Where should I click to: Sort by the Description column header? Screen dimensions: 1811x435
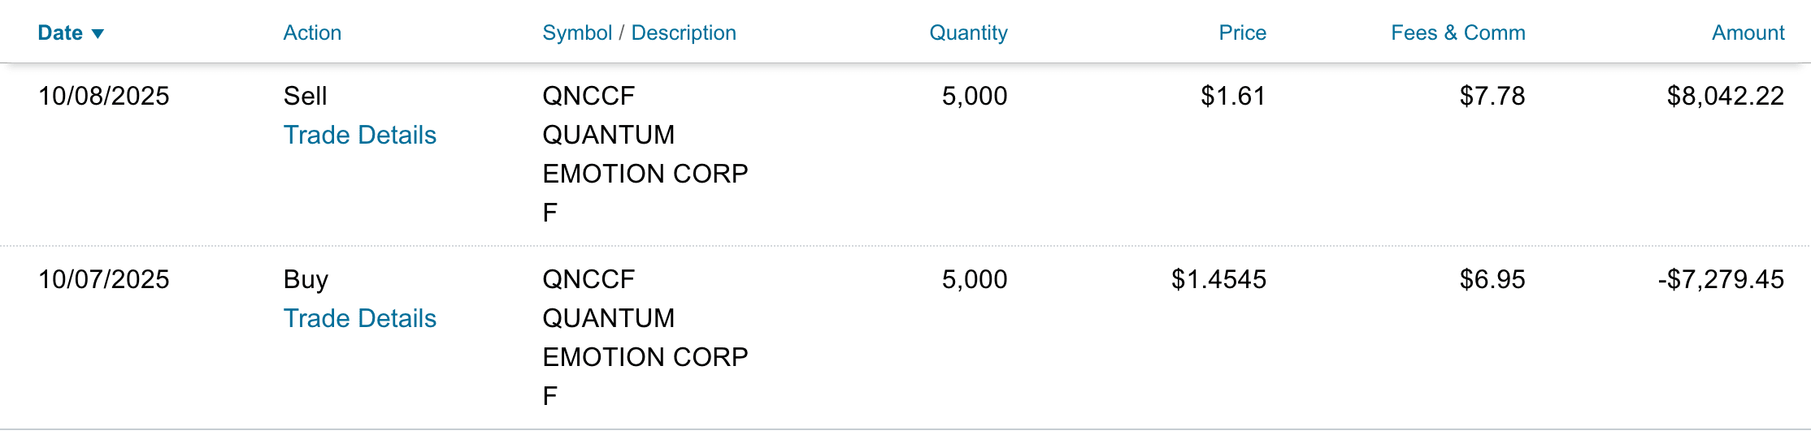pyautogui.click(x=684, y=33)
